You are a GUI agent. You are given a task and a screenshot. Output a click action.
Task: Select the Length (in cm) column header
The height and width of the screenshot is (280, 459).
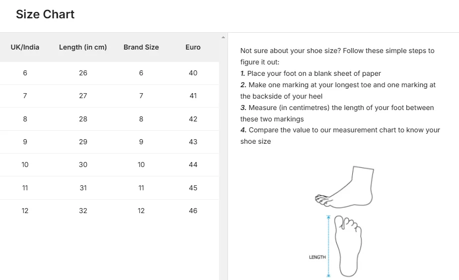83,47
